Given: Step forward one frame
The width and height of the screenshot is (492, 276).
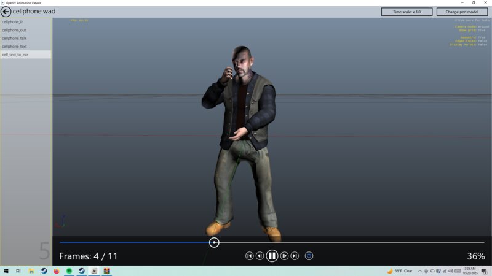Looking at the screenshot, I should point(284,256).
